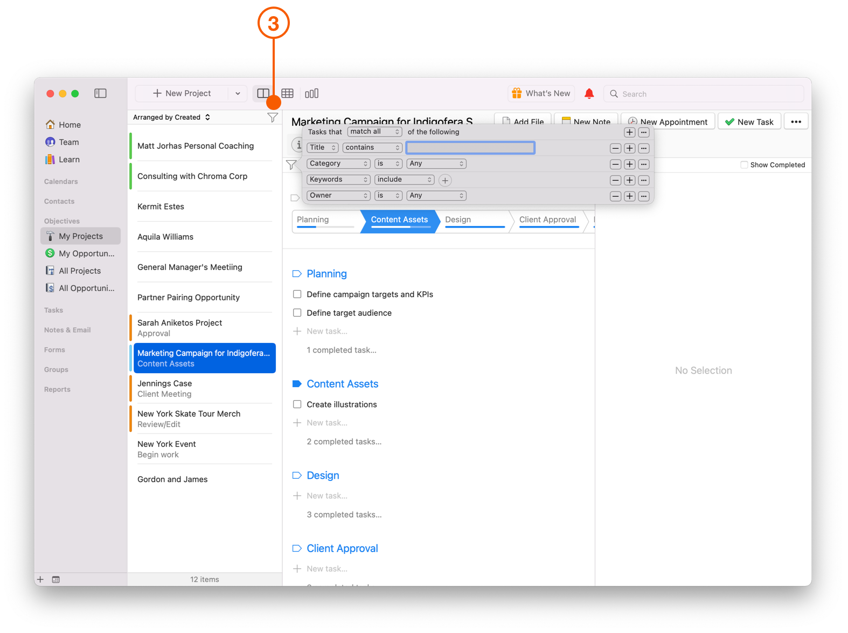Click the task filter funnel icon
Screen dimensions: 848x633
[291, 165]
